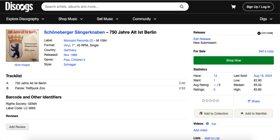Click the Germany country link
This screenshot has width=280, height=140.
pyautogui.click(x=70, y=50)
